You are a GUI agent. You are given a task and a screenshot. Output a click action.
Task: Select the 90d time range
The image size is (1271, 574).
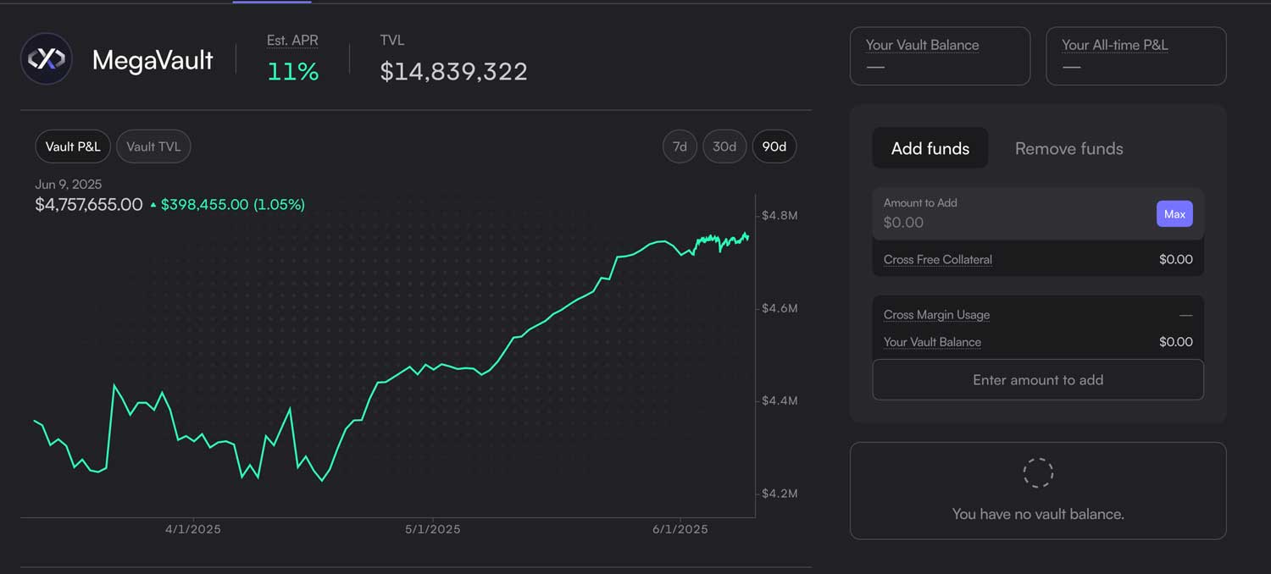(774, 146)
